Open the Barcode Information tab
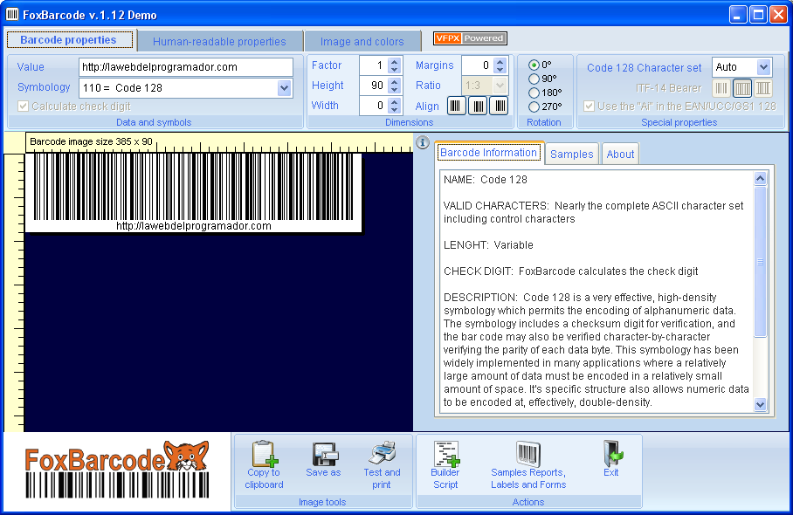The image size is (793, 515). 488,153
